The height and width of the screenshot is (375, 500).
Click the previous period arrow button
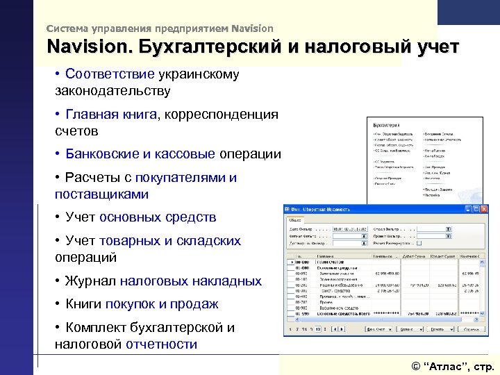335,329
